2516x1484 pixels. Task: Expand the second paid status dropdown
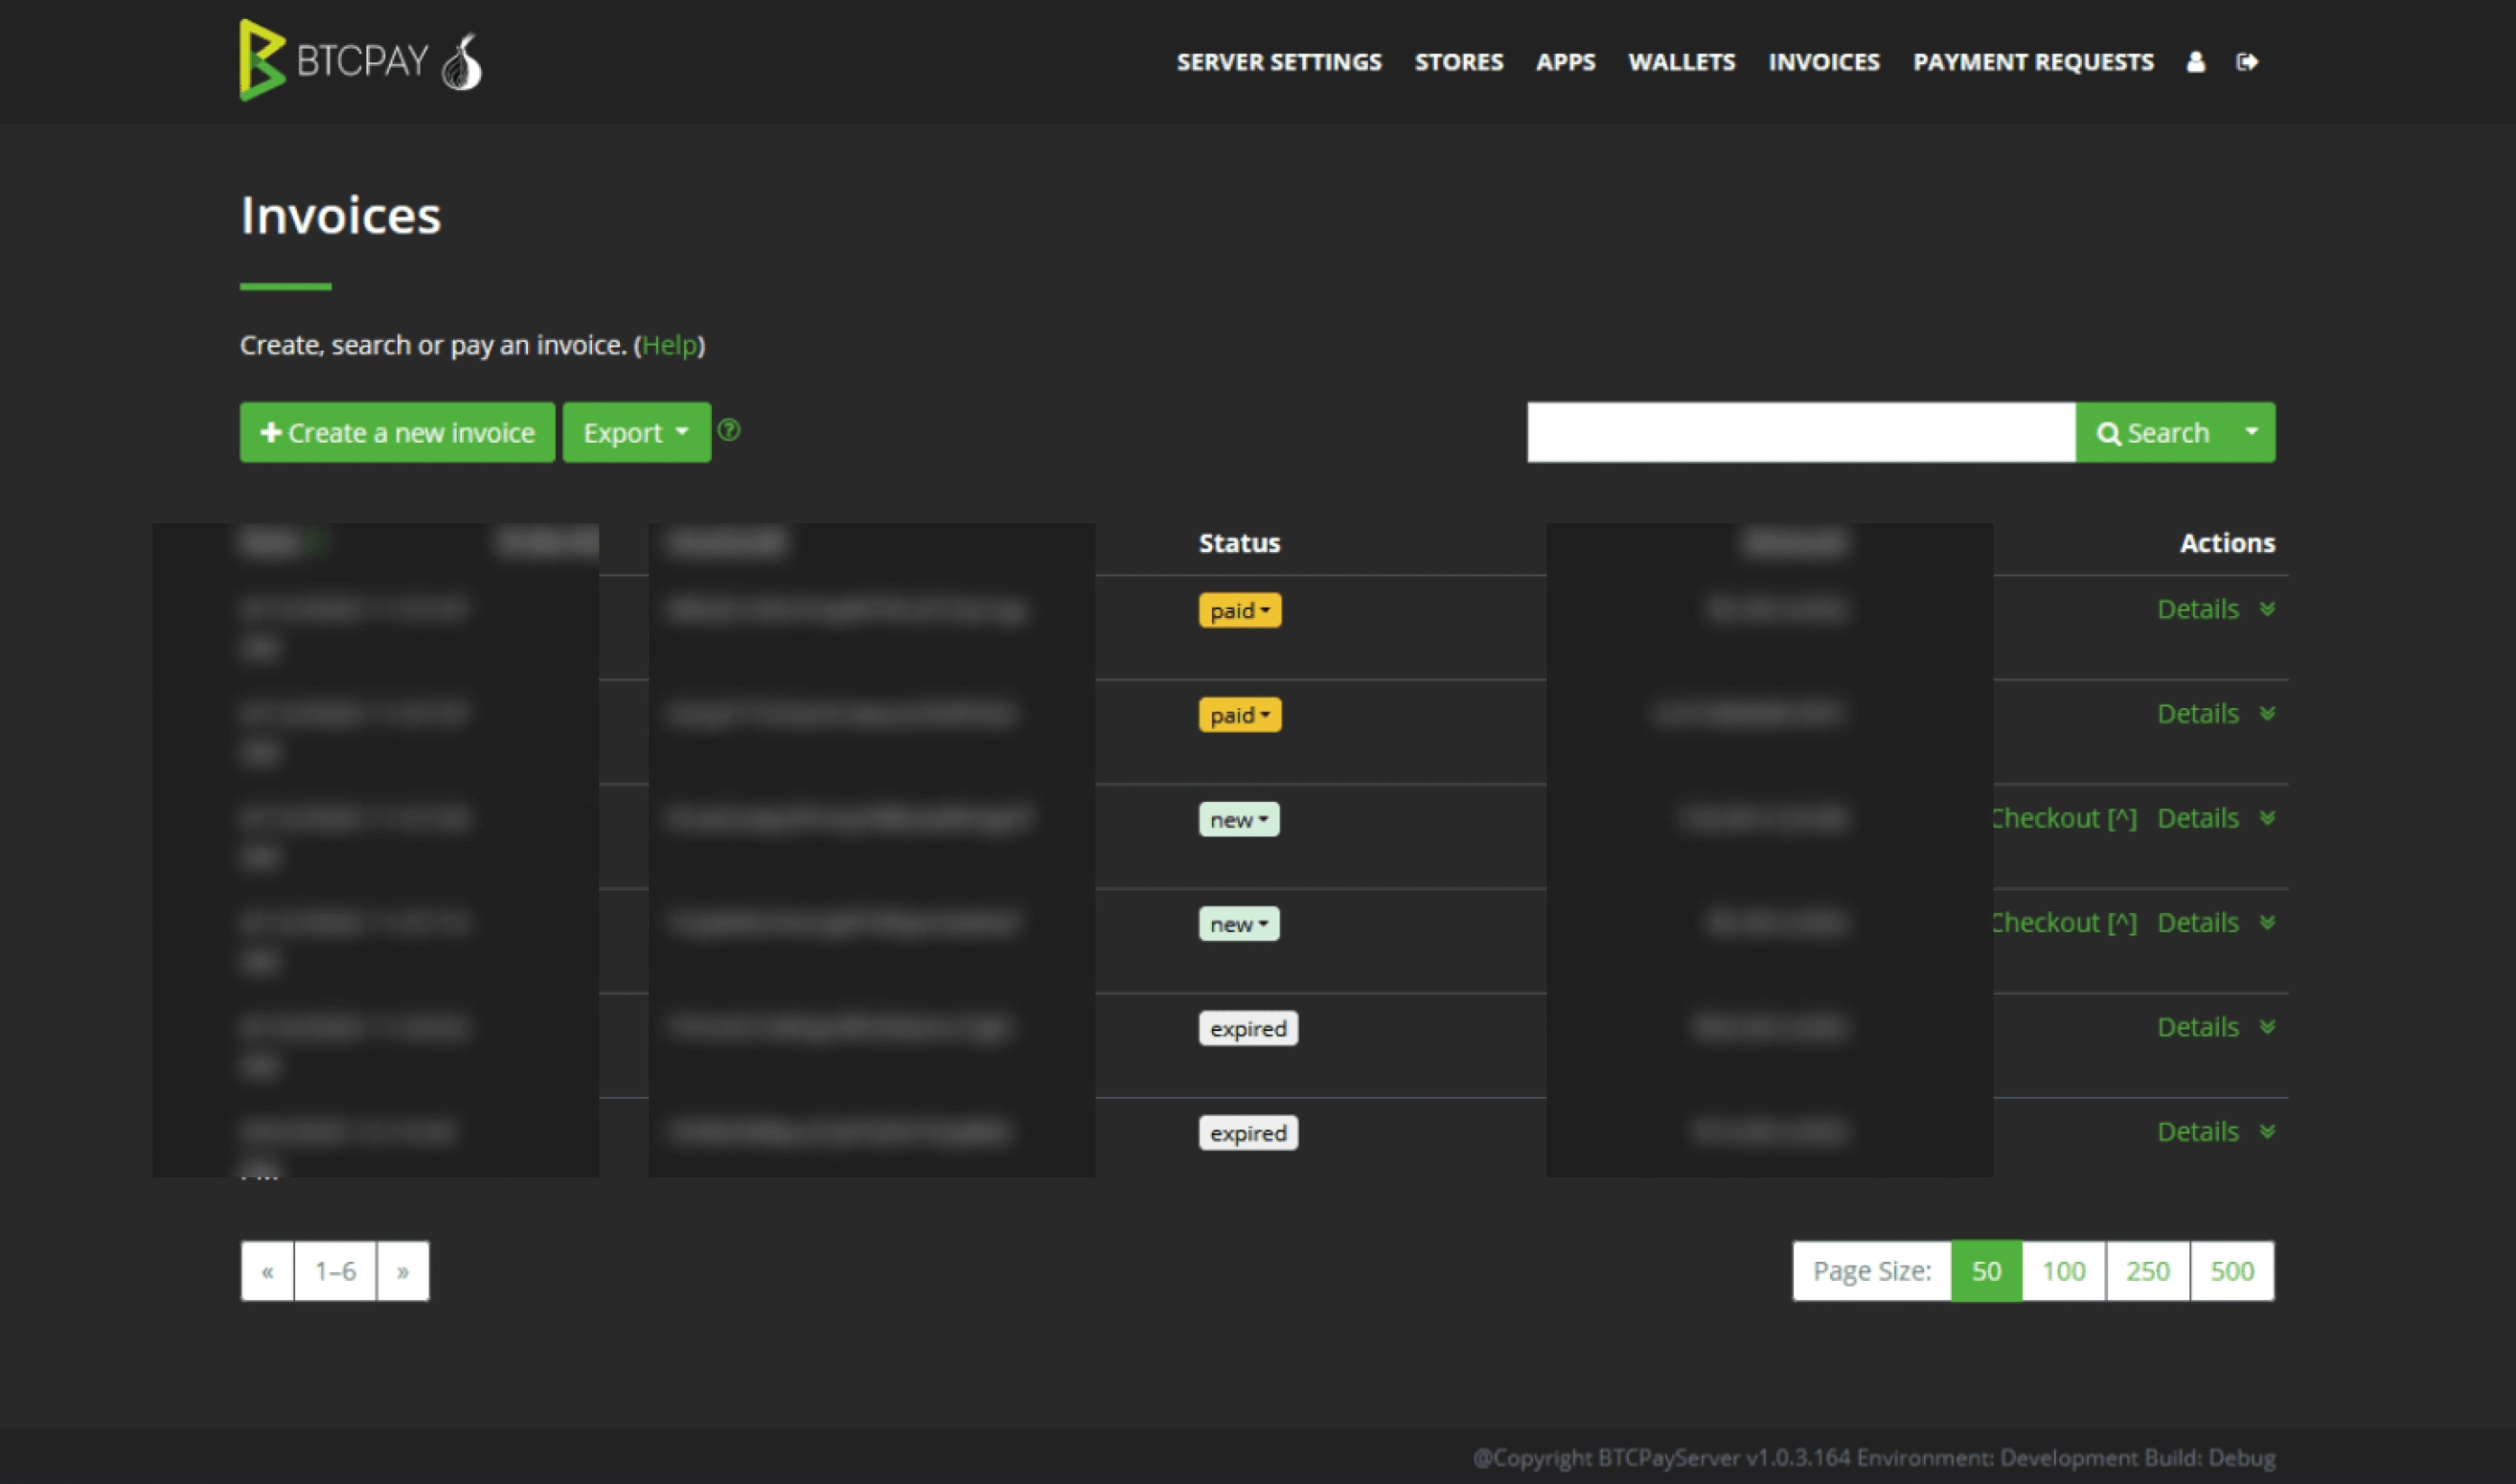1237,715
